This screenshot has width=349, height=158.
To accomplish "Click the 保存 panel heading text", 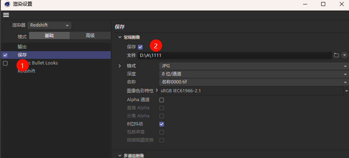I will click(x=120, y=27).
